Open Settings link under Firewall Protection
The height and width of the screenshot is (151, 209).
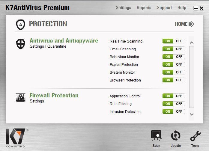coord(37,101)
